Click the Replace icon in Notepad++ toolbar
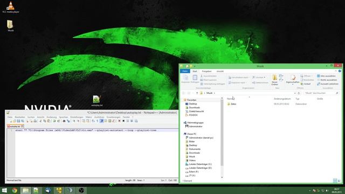 68,121
